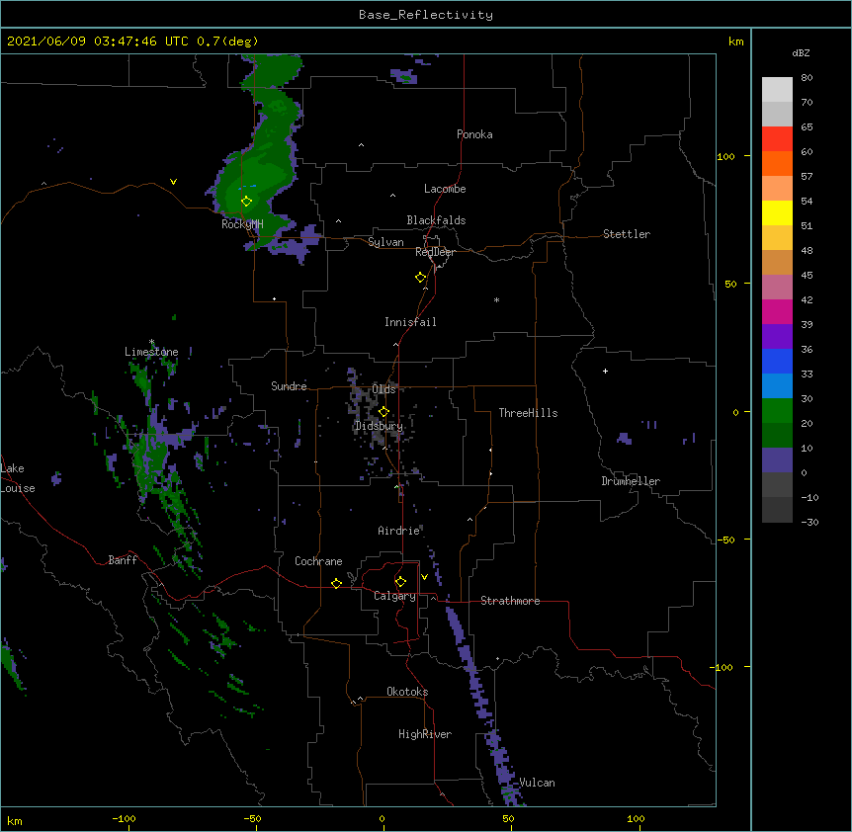The image size is (852, 832).
Task: Pick the yellow legend band below 54
Action: tap(777, 212)
